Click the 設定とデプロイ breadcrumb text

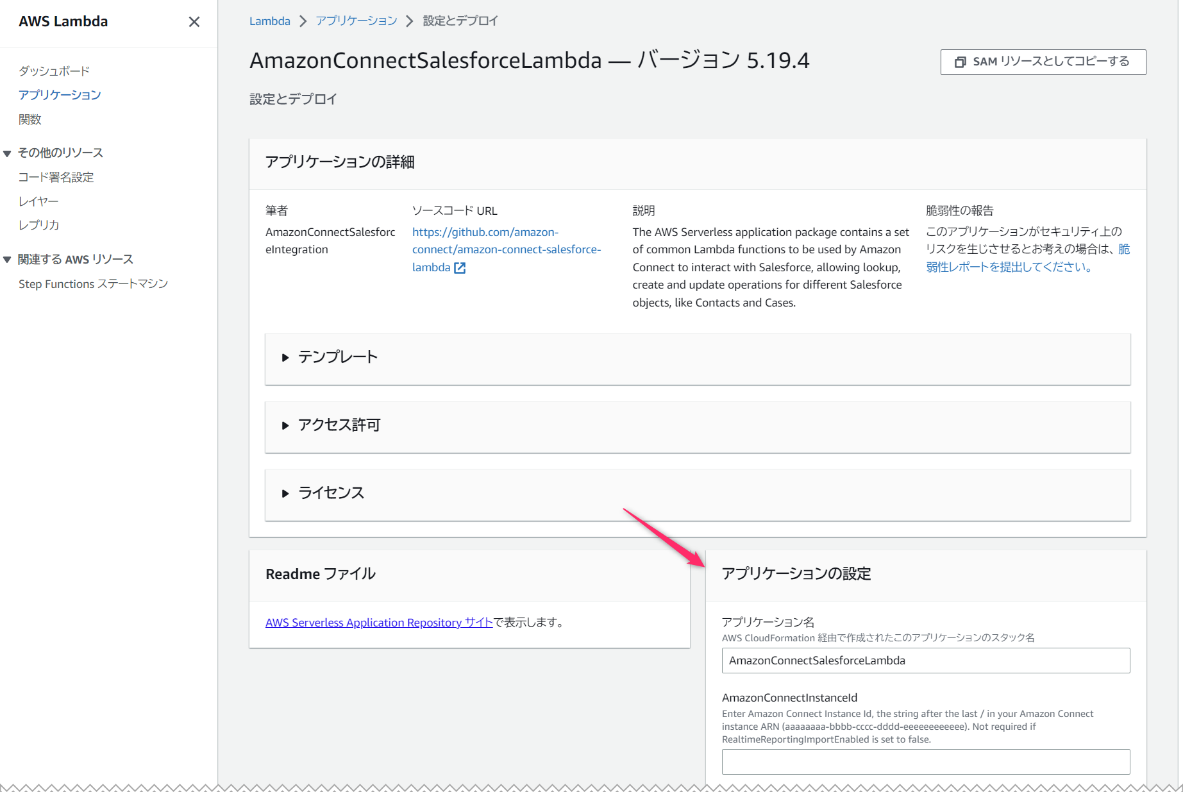click(460, 21)
